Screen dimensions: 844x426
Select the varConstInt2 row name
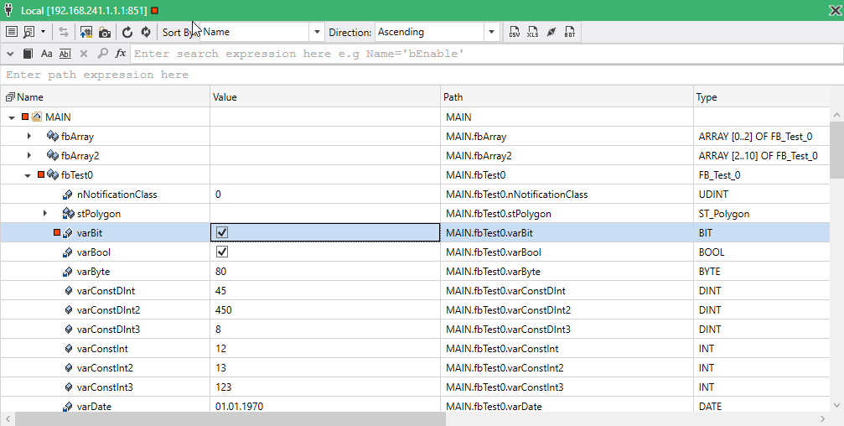click(x=105, y=368)
